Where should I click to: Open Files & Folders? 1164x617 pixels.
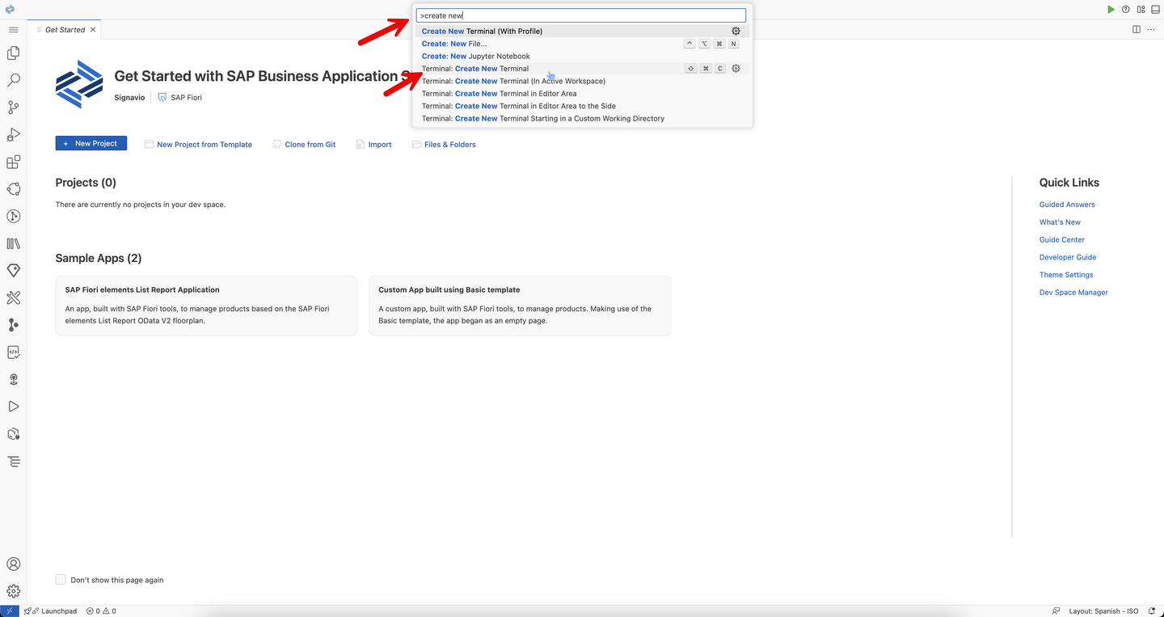tap(444, 144)
